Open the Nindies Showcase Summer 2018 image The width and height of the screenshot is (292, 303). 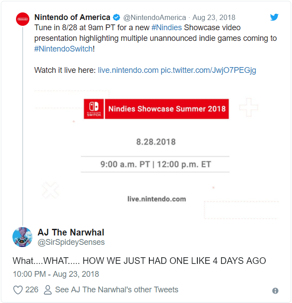(x=156, y=147)
